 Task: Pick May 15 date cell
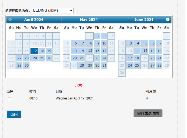(89, 51)
